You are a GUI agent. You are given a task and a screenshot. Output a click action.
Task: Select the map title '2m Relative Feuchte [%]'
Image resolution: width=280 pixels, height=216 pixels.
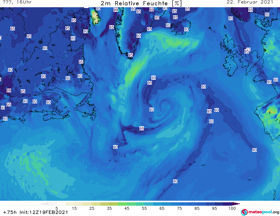141,3
